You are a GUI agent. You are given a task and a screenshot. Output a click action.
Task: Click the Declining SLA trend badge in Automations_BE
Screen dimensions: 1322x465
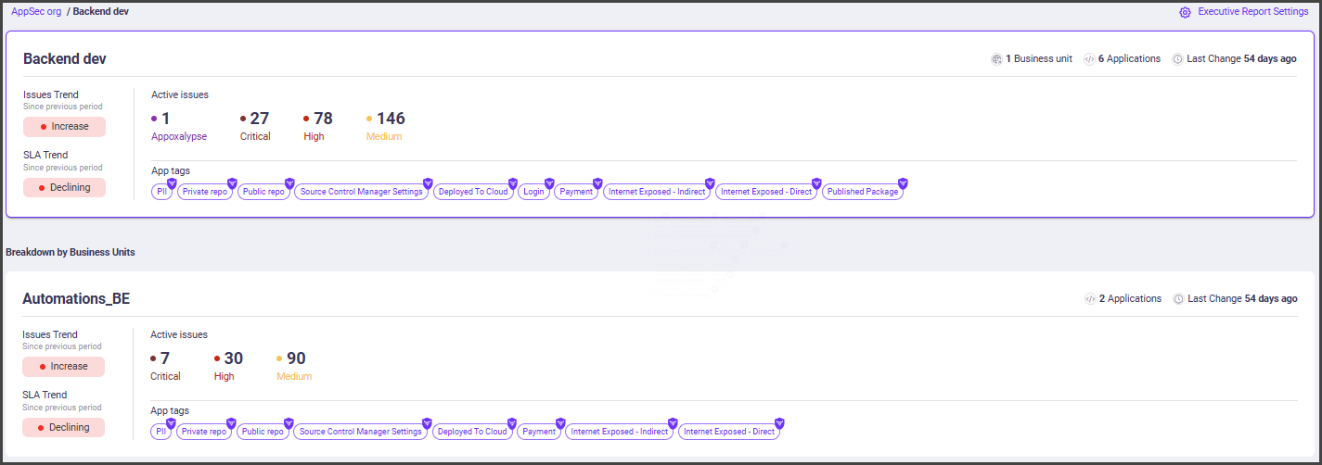(64, 428)
